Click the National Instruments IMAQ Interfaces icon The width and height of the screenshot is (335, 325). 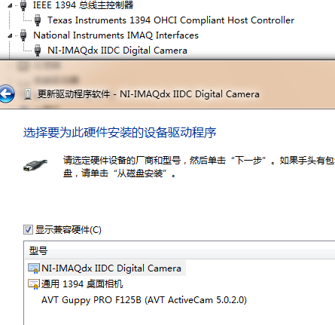23,35
